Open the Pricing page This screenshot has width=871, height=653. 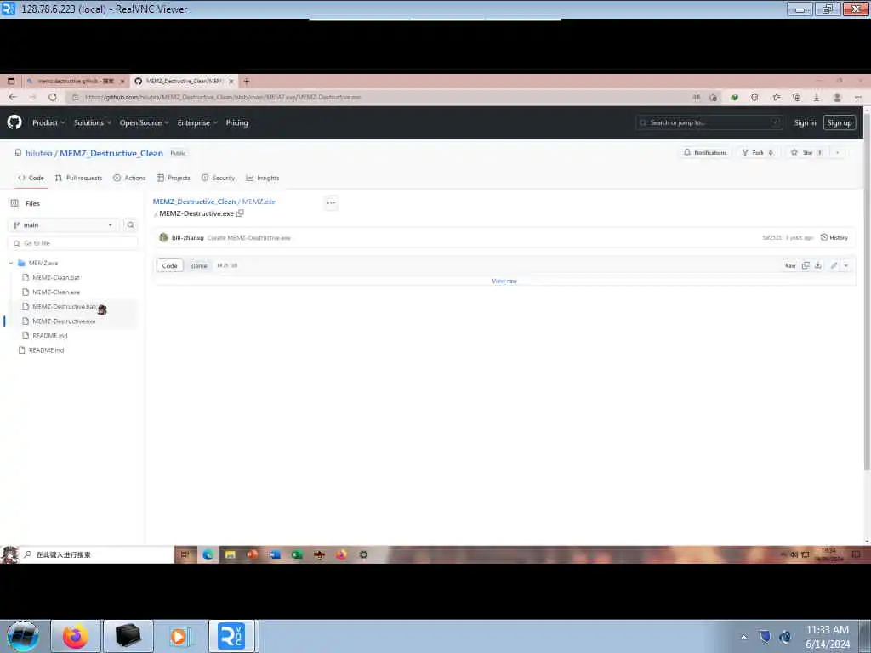click(236, 122)
